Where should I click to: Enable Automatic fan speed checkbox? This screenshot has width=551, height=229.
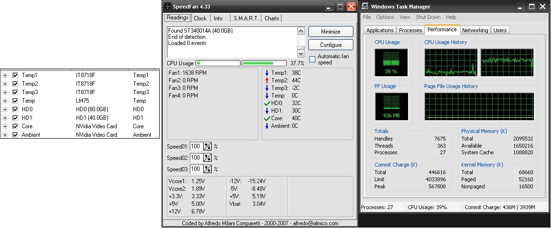(x=312, y=59)
